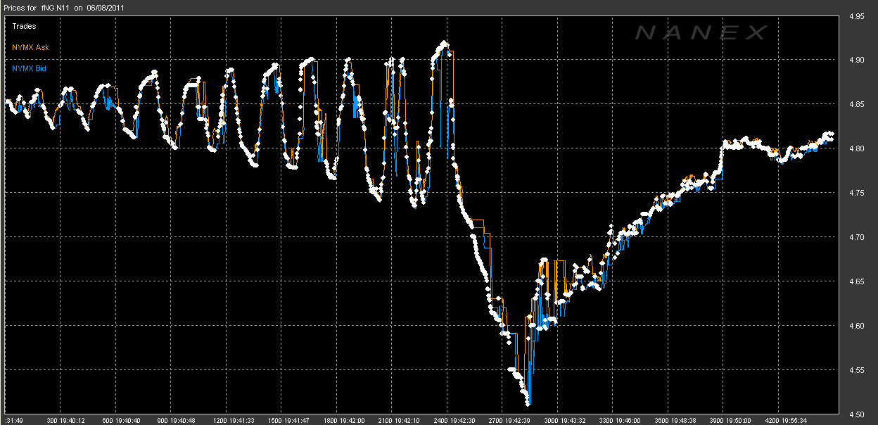Select the "NYMX Ask" legend label
The height and width of the screenshot is (425, 878).
[x=30, y=48]
